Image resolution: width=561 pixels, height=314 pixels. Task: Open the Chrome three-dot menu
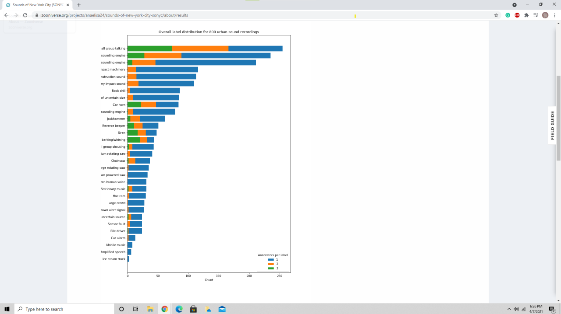554,15
